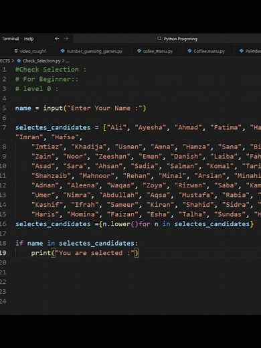This screenshot has width=261, height=348.
Task: Click the comment '# For Beginner::'
Action: point(47,79)
